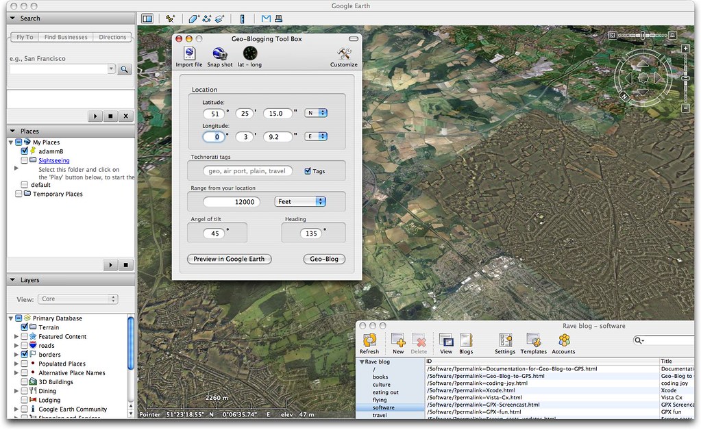Click the Places panel stop button
The height and width of the screenshot is (430, 701).
[125, 265]
